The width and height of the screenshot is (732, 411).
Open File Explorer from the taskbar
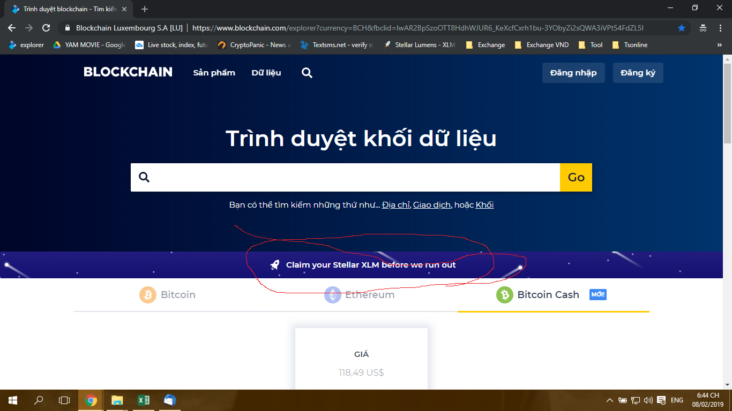[117, 400]
